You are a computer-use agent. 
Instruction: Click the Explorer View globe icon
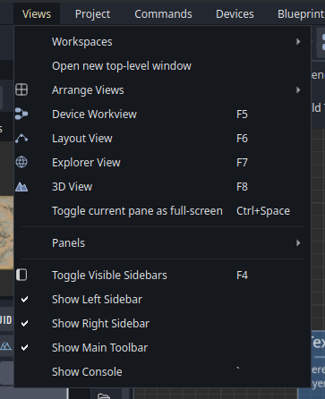[x=21, y=162]
